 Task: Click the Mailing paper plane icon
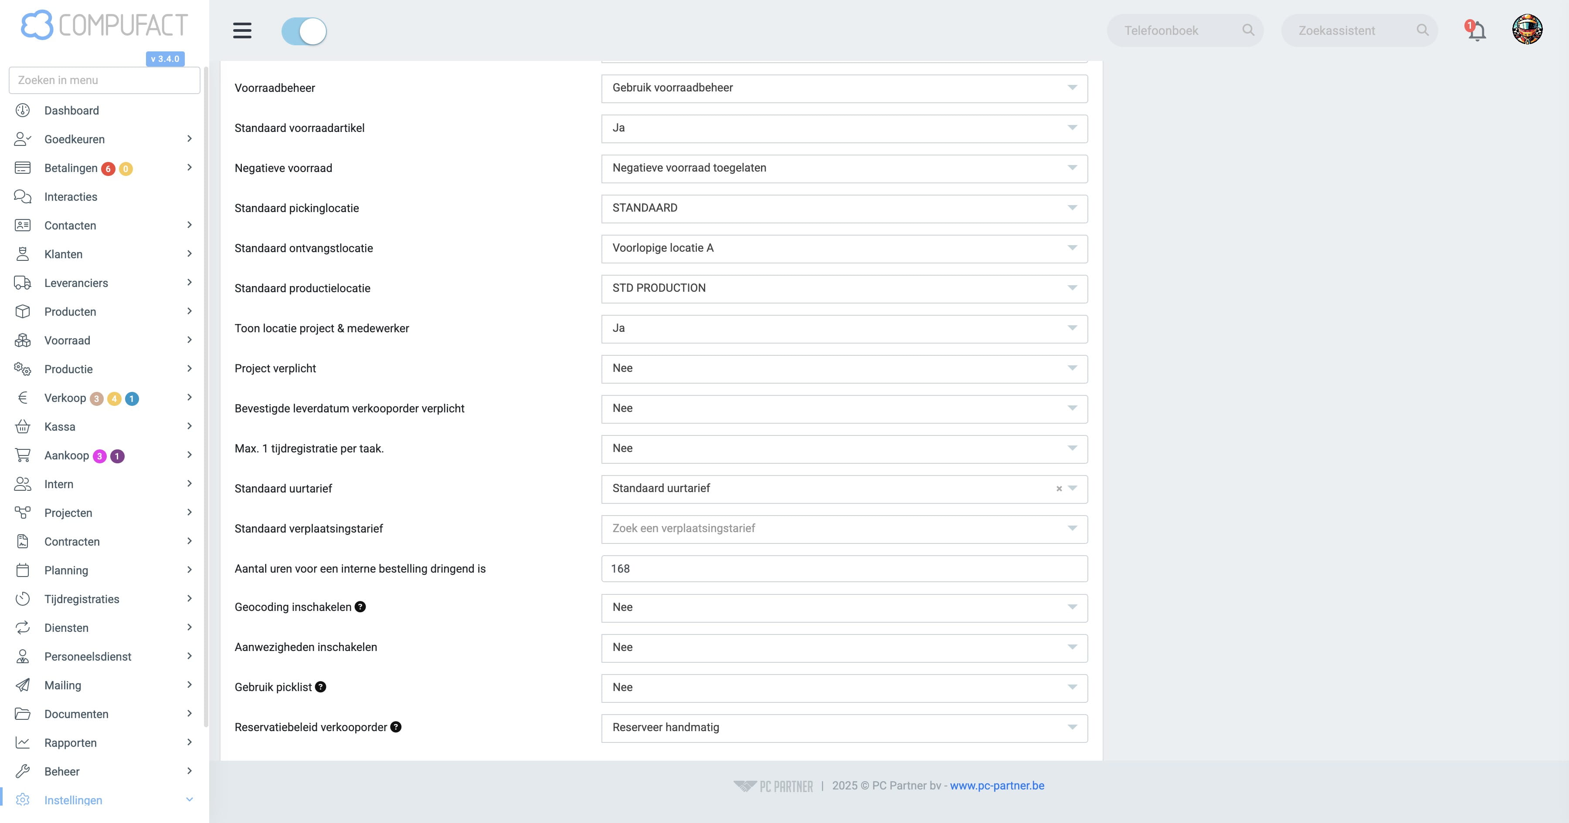coord(23,685)
